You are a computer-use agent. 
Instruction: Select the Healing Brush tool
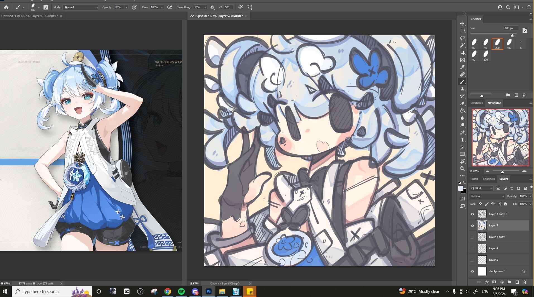462,74
